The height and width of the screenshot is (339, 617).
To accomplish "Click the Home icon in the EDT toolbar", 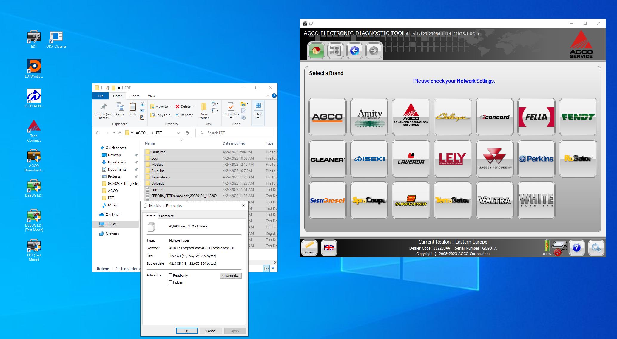I will click(x=316, y=50).
